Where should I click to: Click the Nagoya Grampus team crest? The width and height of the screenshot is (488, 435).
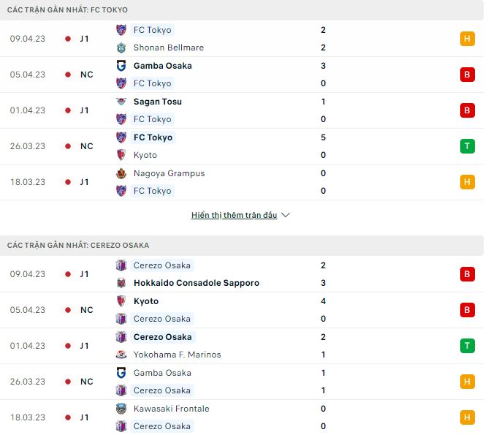[121, 173]
